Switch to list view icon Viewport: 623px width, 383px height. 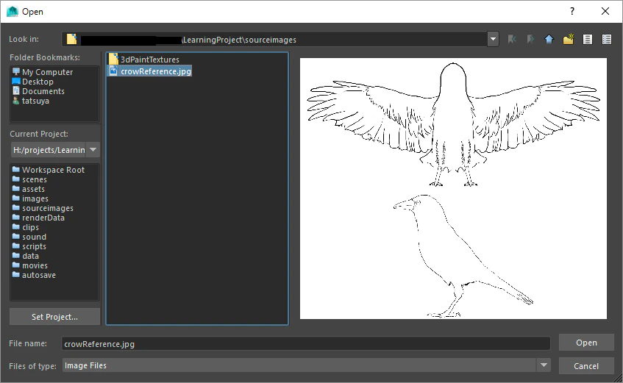pos(587,39)
